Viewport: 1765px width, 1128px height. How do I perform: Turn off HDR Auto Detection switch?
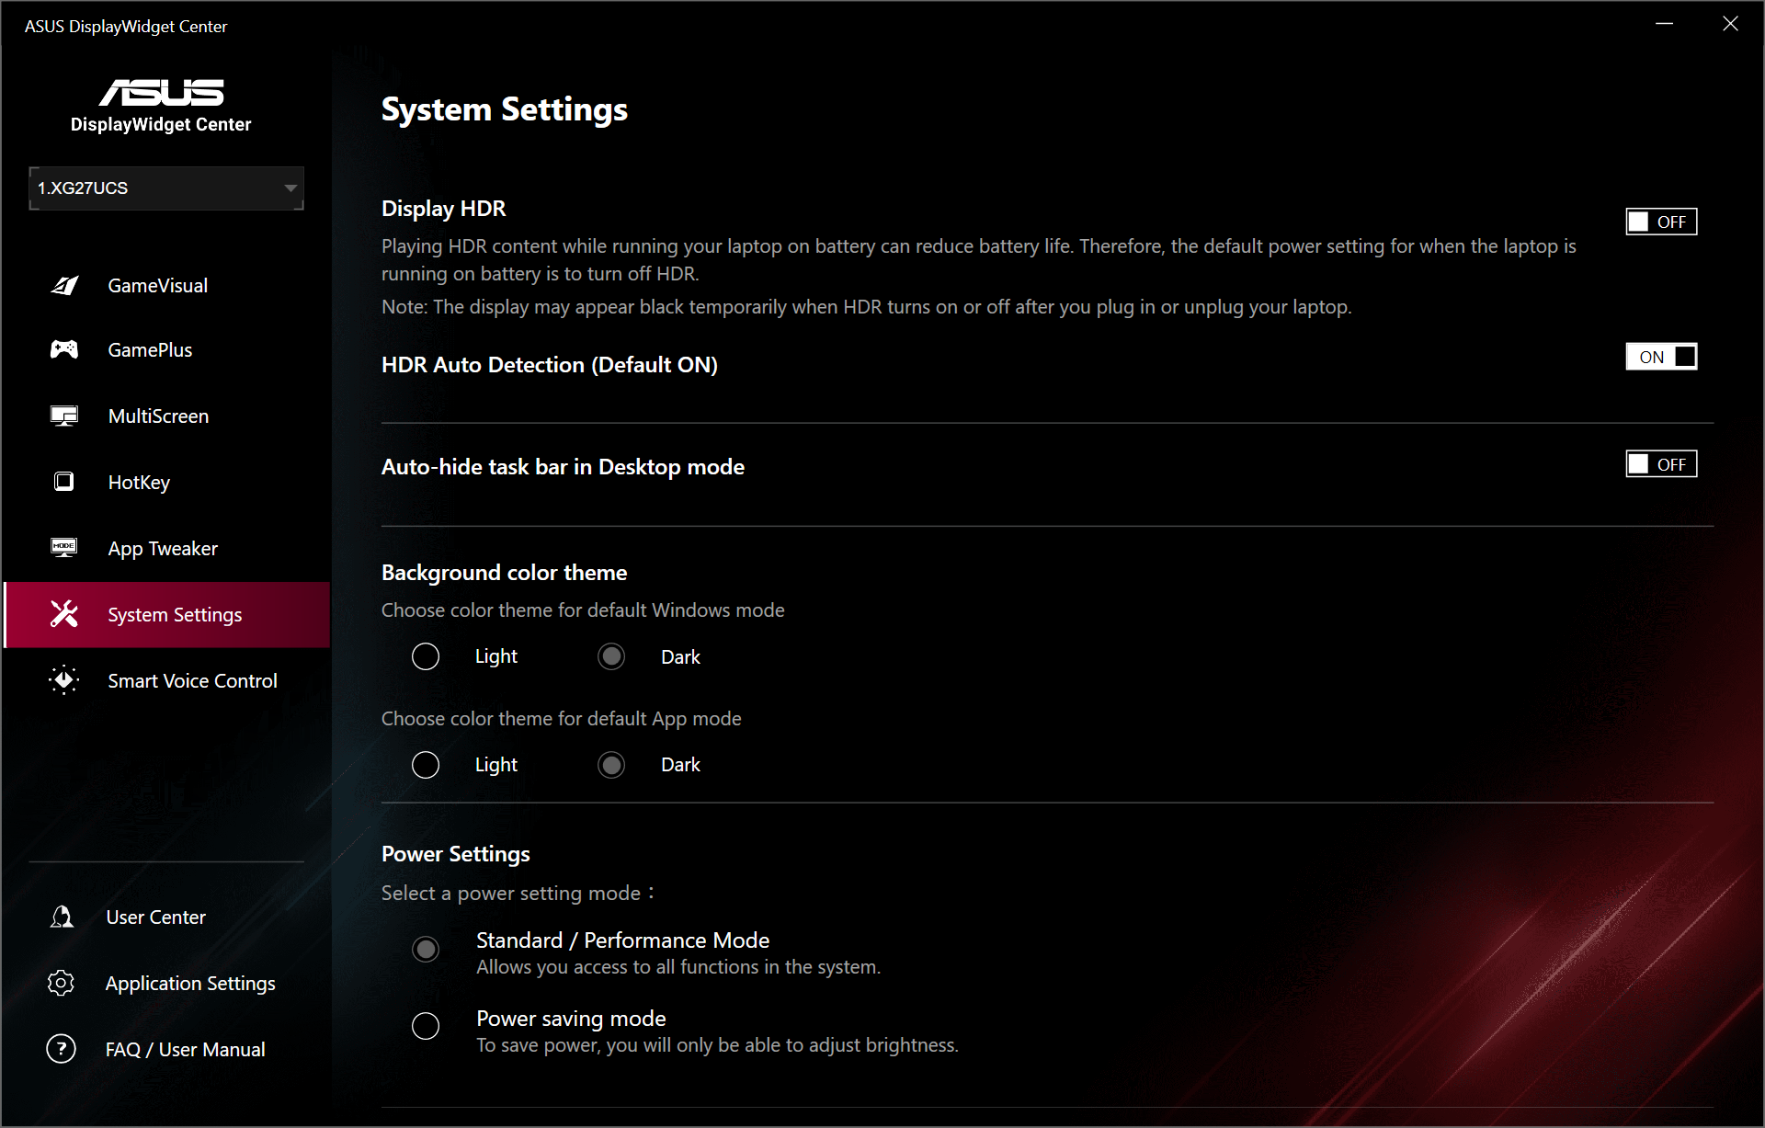(1660, 357)
